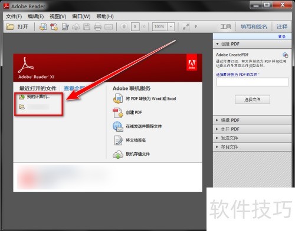Click the Print icon in toolbar
The image size is (295, 231).
[x=97, y=27]
